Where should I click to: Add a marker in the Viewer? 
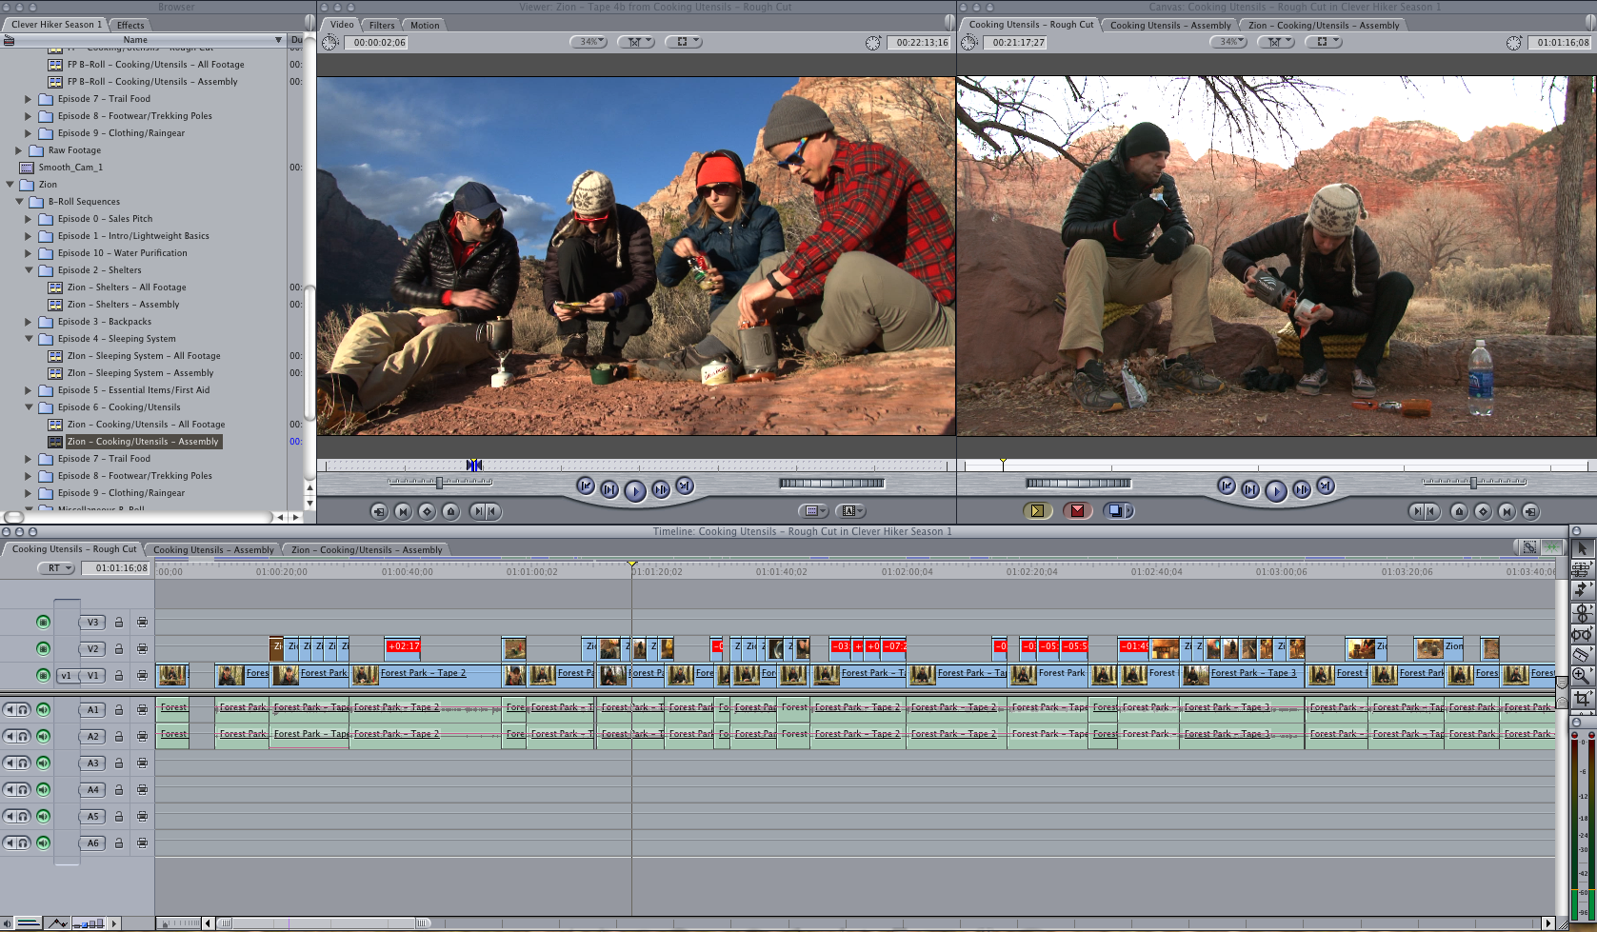(450, 511)
